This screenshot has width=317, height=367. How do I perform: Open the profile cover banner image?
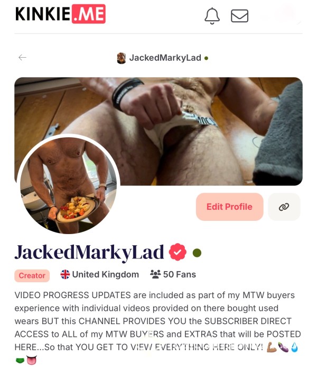point(158,131)
